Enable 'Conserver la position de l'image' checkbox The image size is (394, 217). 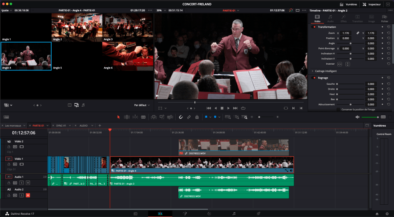pos(338,109)
